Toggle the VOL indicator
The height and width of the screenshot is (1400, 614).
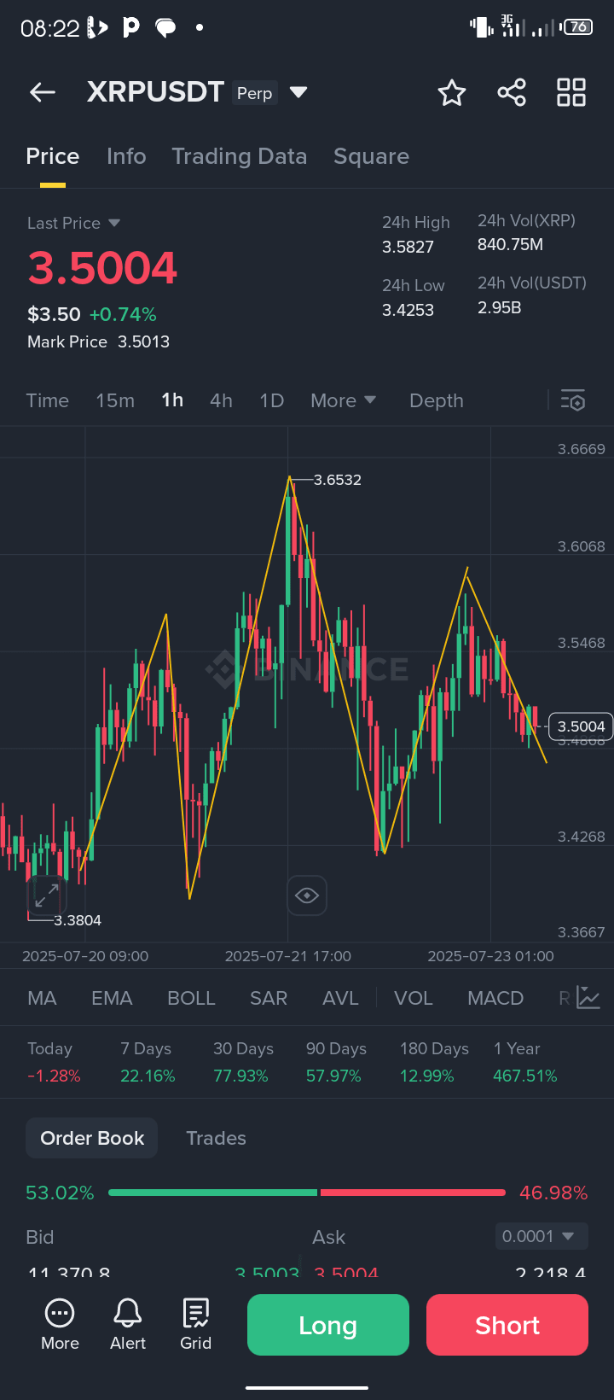414,998
